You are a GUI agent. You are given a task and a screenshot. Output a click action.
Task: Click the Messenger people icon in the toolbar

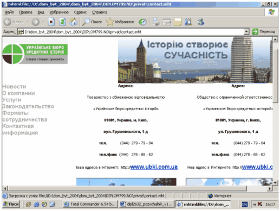(x=200, y=22)
